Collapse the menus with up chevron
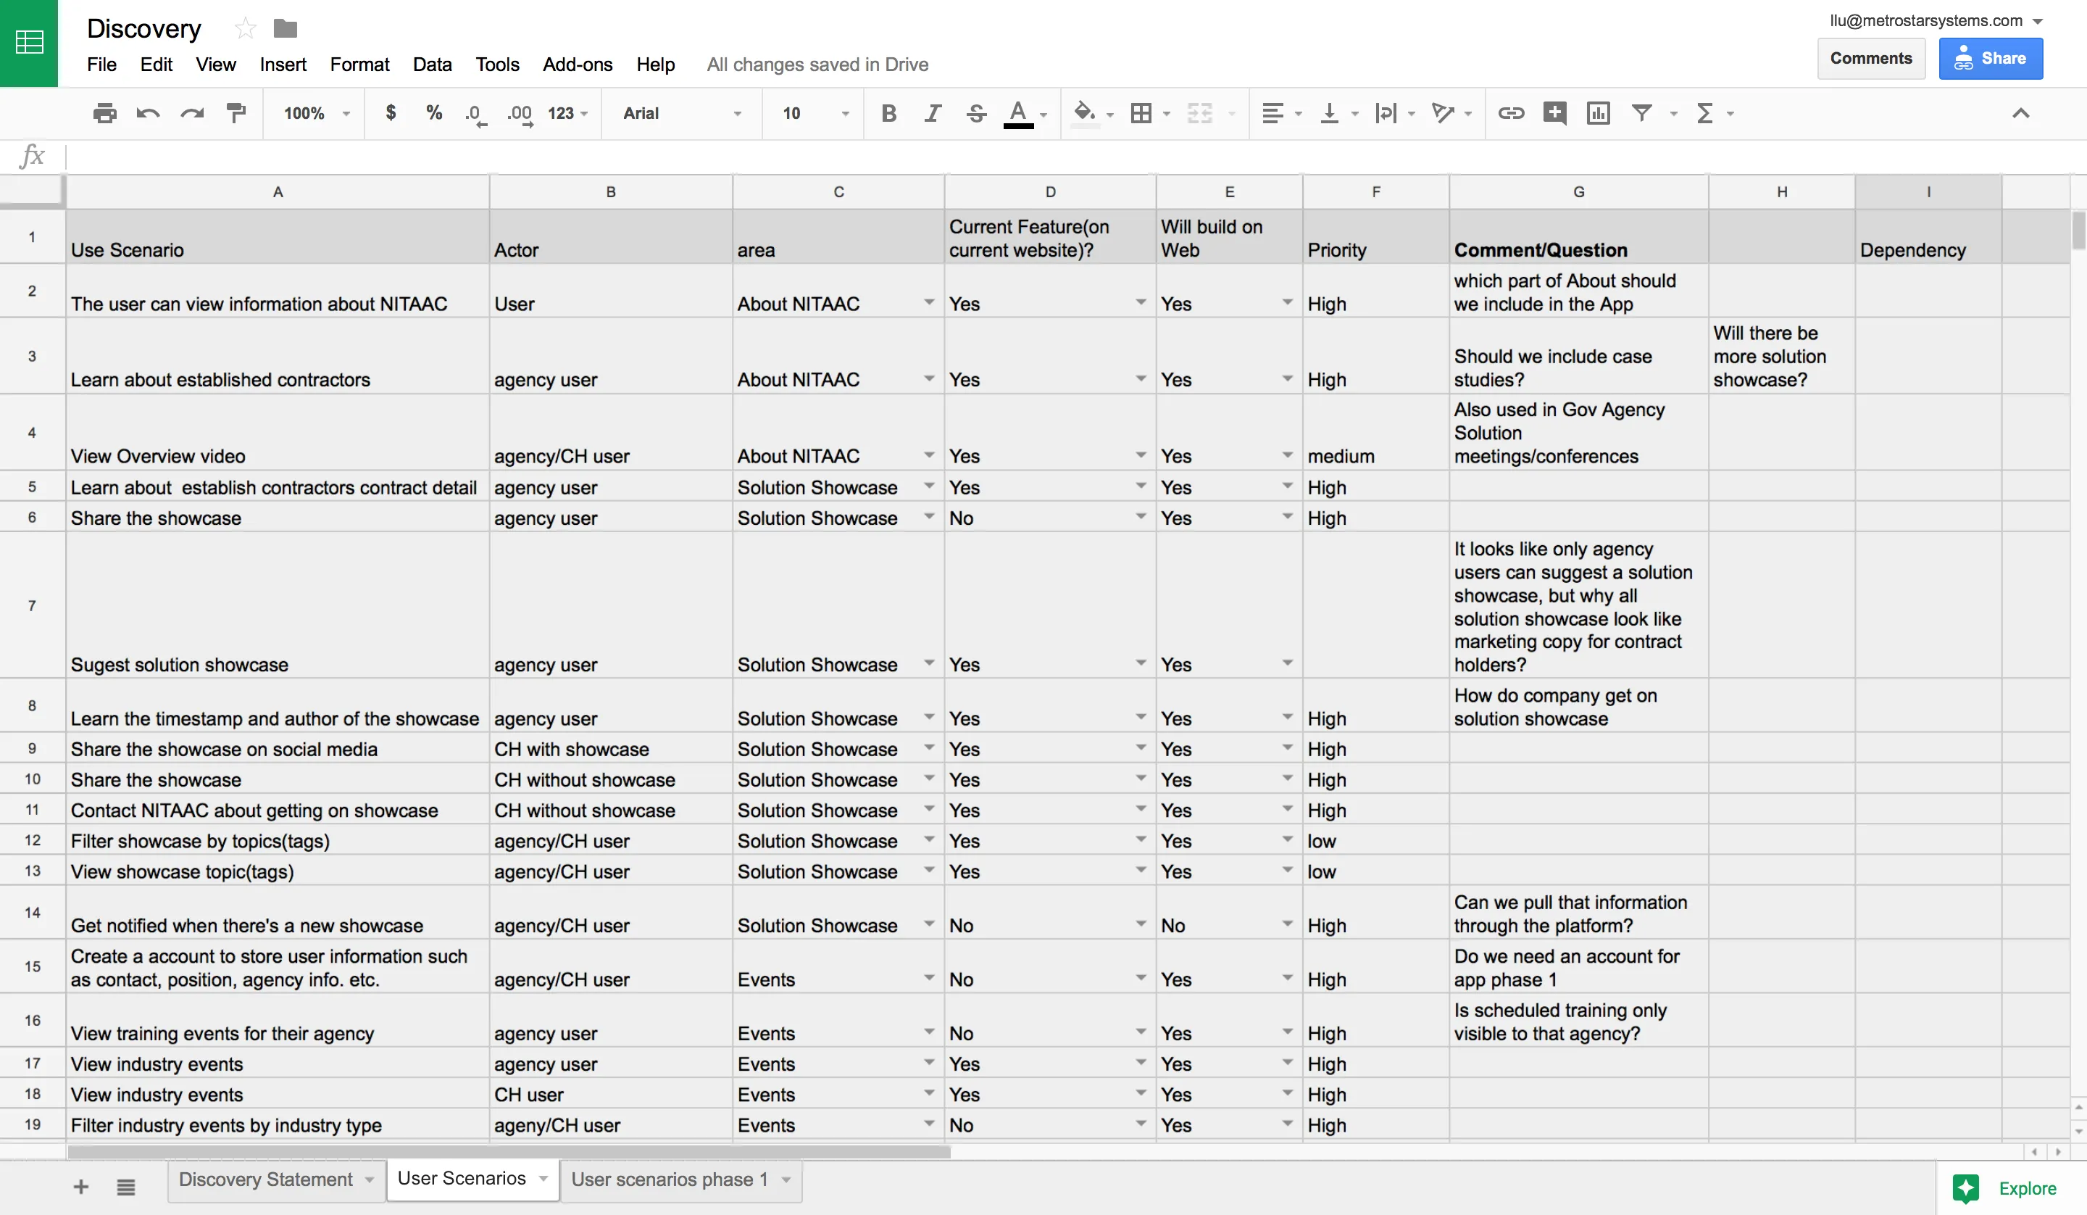The width and height of the screenshot is (2087, 1215). [2021, 114]
